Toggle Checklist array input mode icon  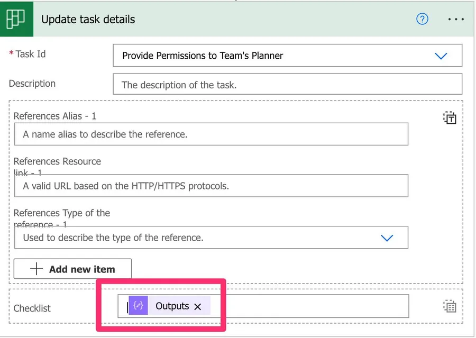[449, 306]
